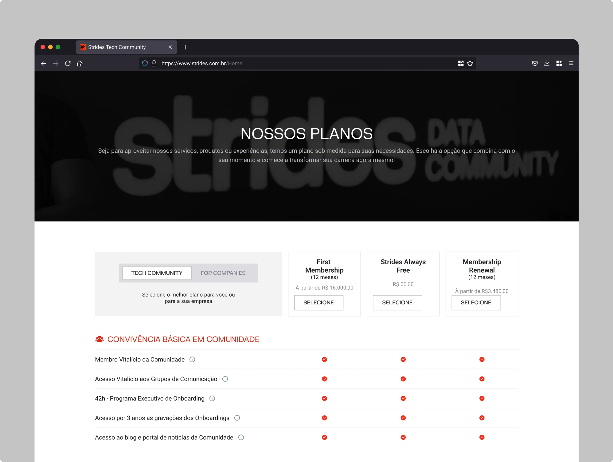Click the 'R$ 00,00' price text
This screenshot has width=613, height=462.
point(403,284)
